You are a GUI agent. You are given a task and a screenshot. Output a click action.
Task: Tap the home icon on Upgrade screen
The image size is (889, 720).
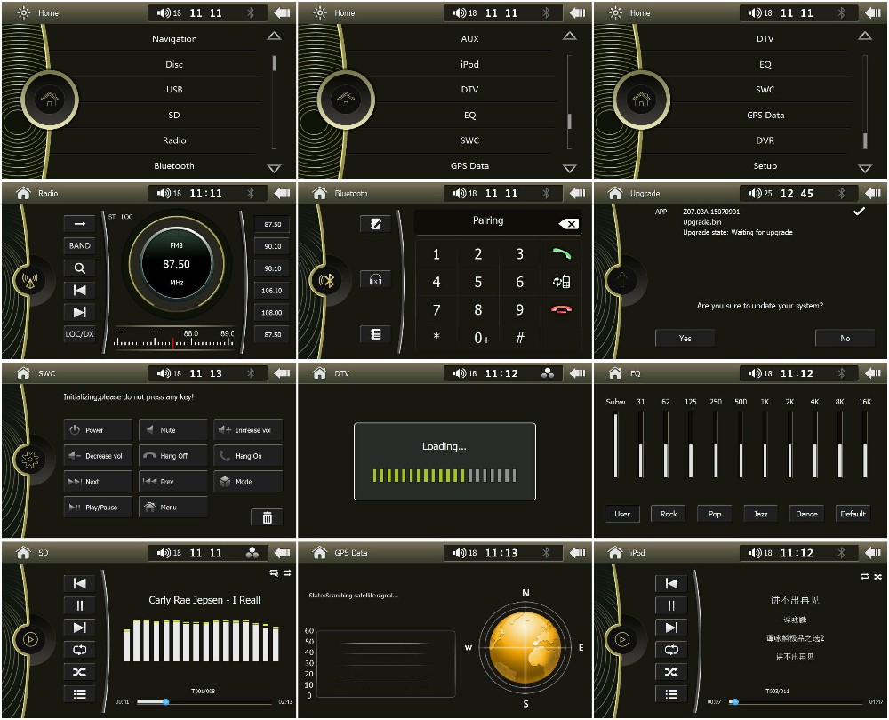pos(615,193)
